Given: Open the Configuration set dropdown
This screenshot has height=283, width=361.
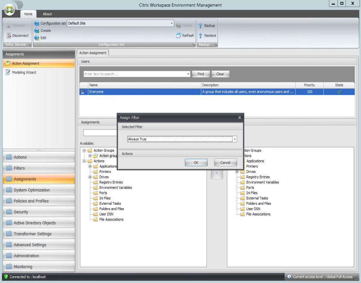Looking at the screenshot, I should (172, 23).
